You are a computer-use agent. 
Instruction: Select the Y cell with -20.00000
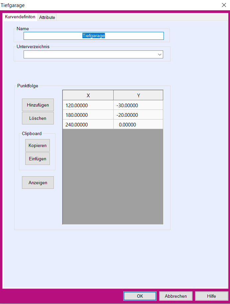[138, 115]
